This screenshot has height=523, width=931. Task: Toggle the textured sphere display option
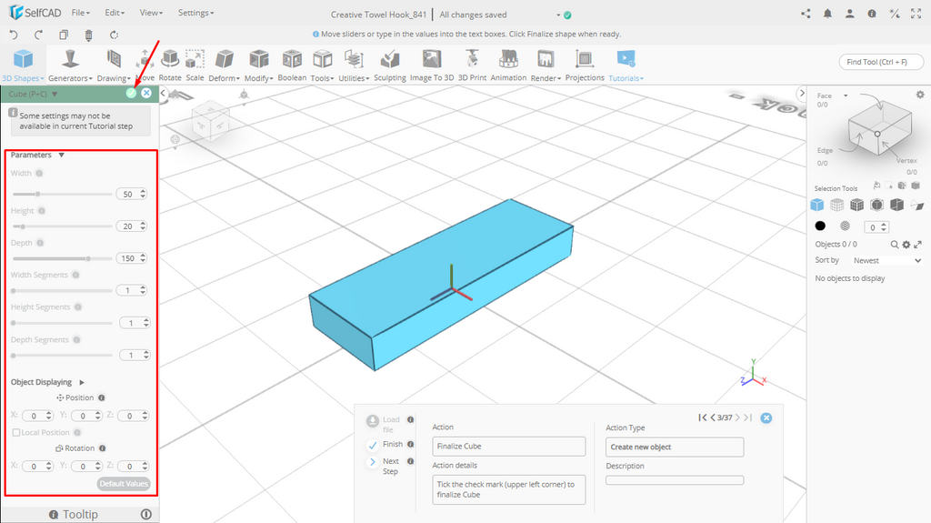tap(845, 226)
